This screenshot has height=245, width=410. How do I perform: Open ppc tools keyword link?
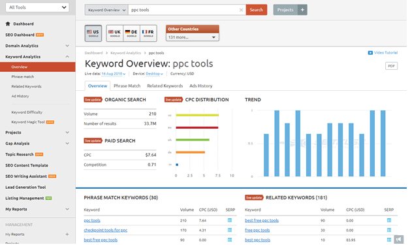[92, 220]
